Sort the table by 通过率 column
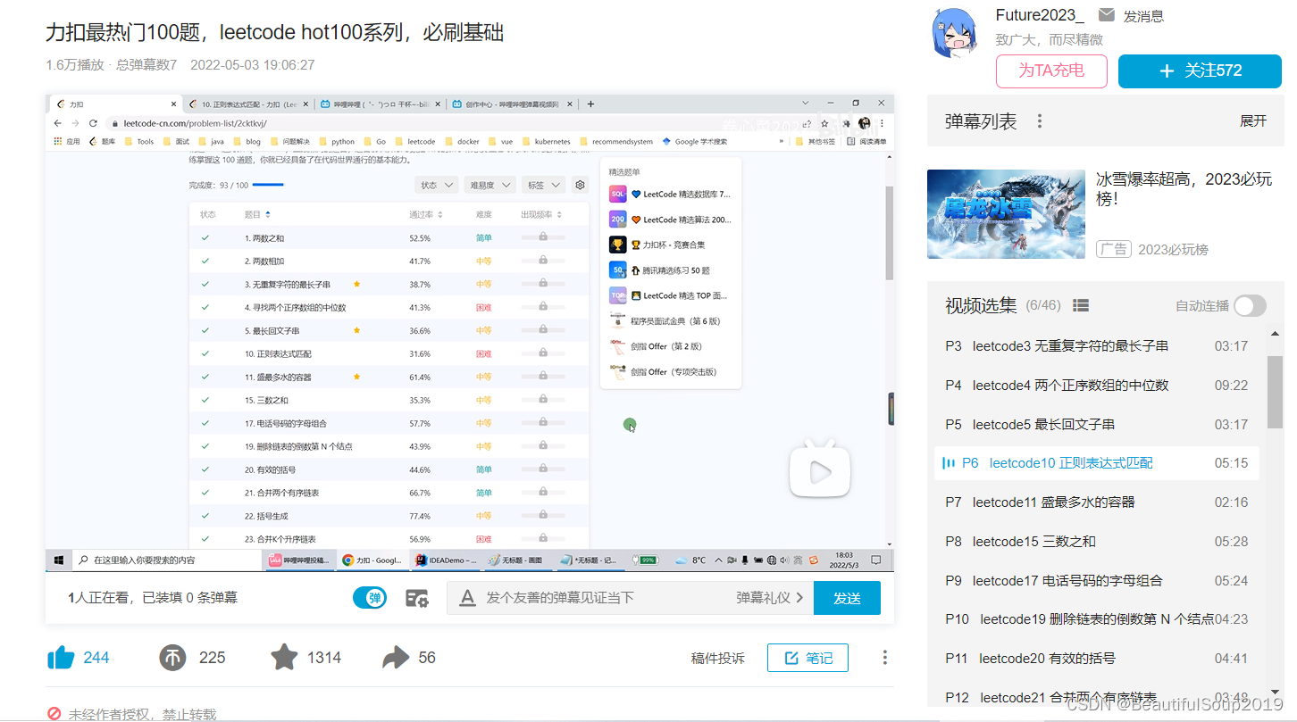Screen dimensions: 1297x722 (x=426, y=215)
